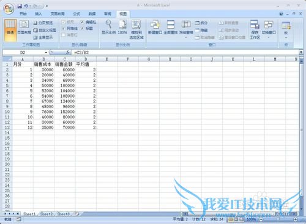Click the formula bar showing =C2/B2

click(x=185, y=52)
